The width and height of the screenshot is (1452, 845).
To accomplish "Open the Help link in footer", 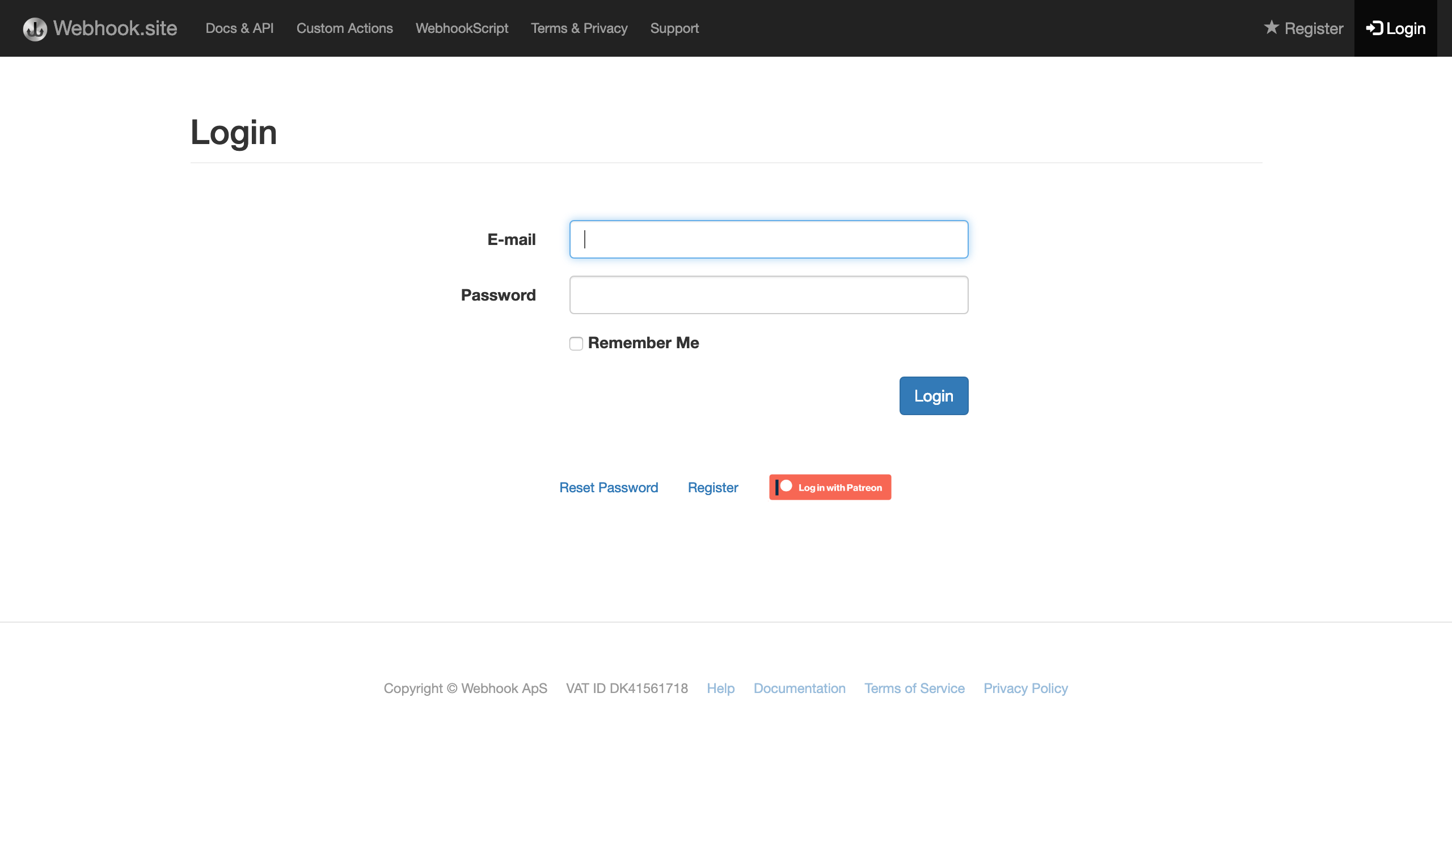I will (721, 688).
